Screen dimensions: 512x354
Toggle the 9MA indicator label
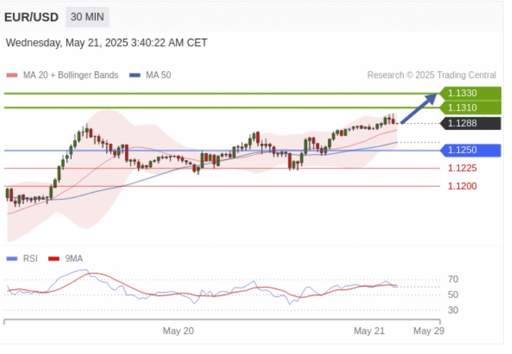click(x=73, y=259)
